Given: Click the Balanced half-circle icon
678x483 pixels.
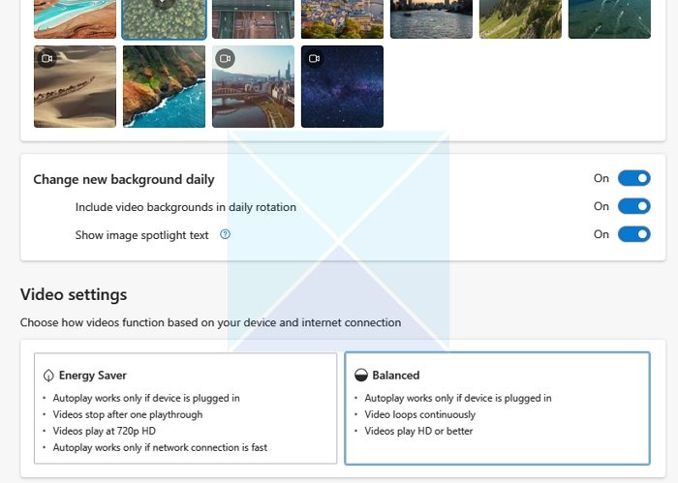Looking at the screenshot, I should (x=361, y=376).
